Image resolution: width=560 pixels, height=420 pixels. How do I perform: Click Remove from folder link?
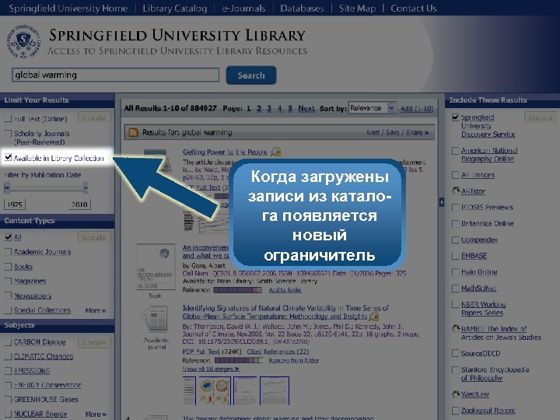point(293,360)
